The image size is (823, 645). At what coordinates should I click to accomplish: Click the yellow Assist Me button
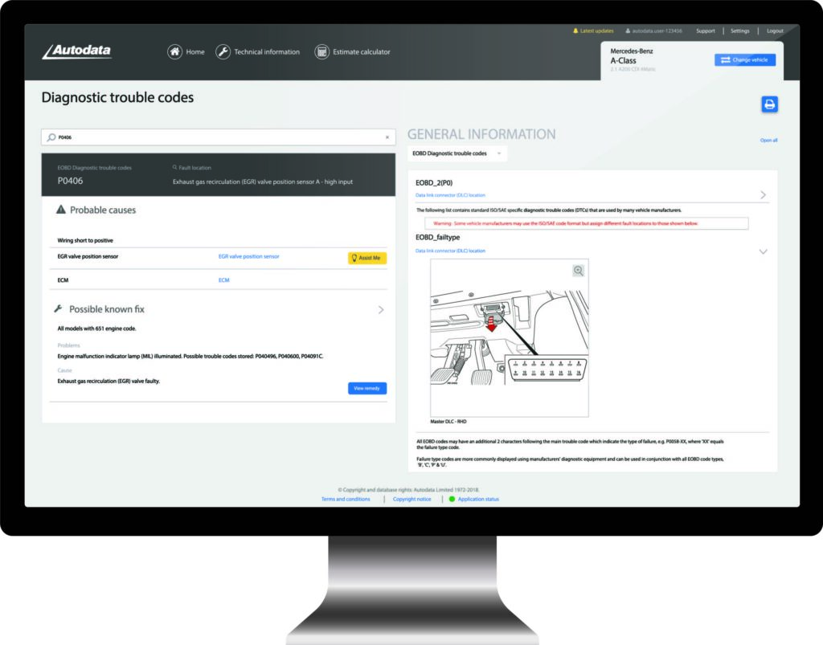366,258
